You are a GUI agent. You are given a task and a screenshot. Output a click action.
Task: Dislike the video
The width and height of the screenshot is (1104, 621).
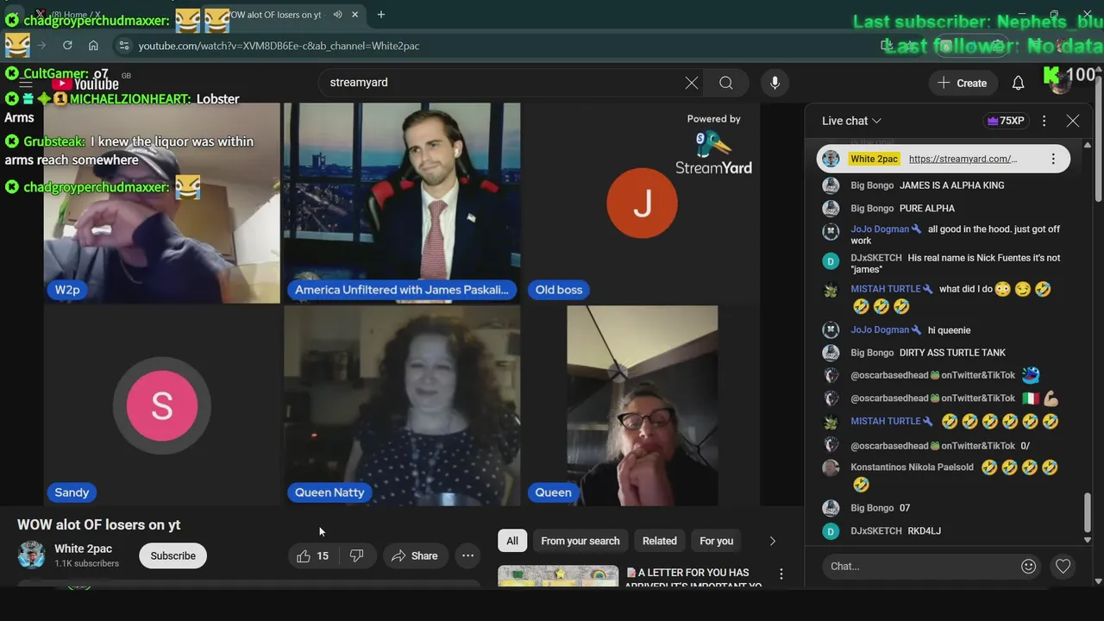(x=356, y=556)
